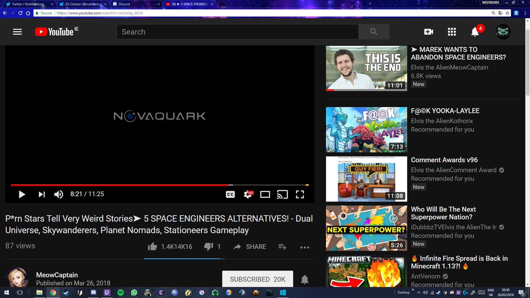Cast the video to TV
The height and width of the screenshot is (298, 530).
point(282,194)
